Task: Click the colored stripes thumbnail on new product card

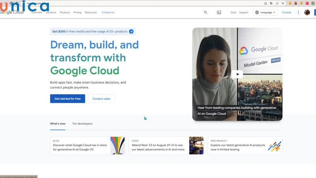Action: point(275,146)
